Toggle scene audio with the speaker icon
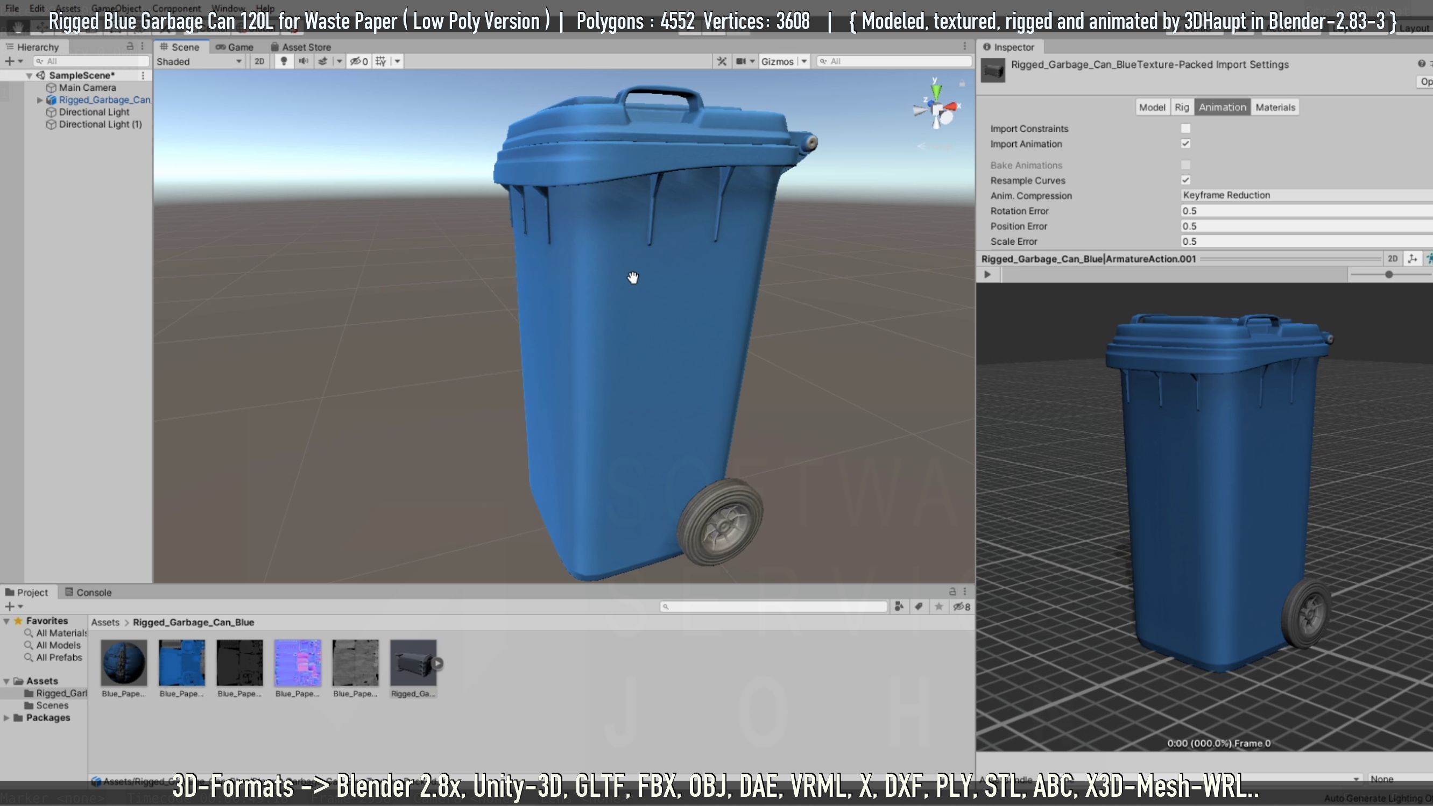This screenshot has height=806, width=1433. (x=303, y=61)
